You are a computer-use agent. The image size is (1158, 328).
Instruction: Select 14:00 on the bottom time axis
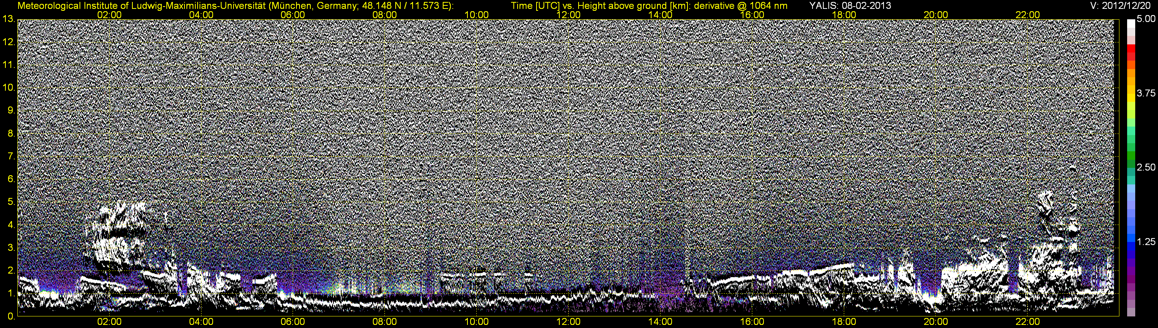[660, 322]
